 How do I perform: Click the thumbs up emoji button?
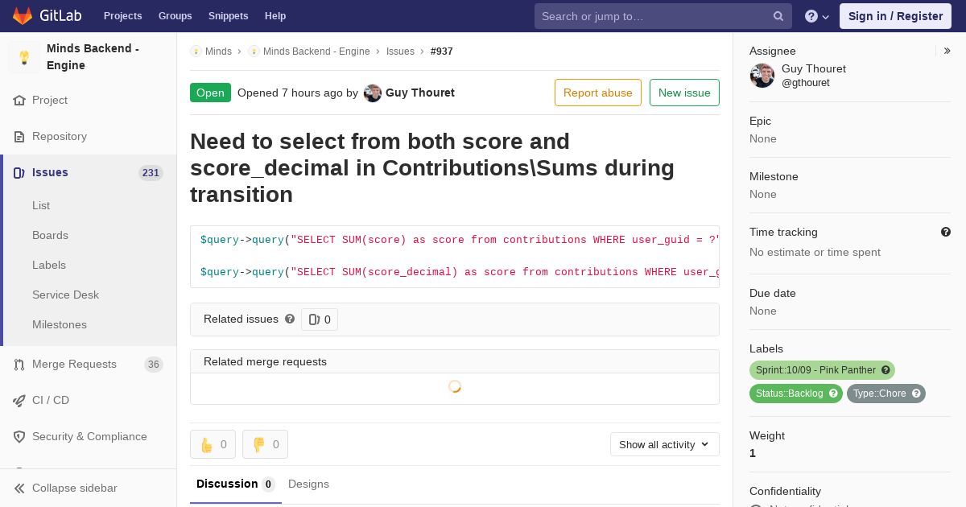pos(213,444)
